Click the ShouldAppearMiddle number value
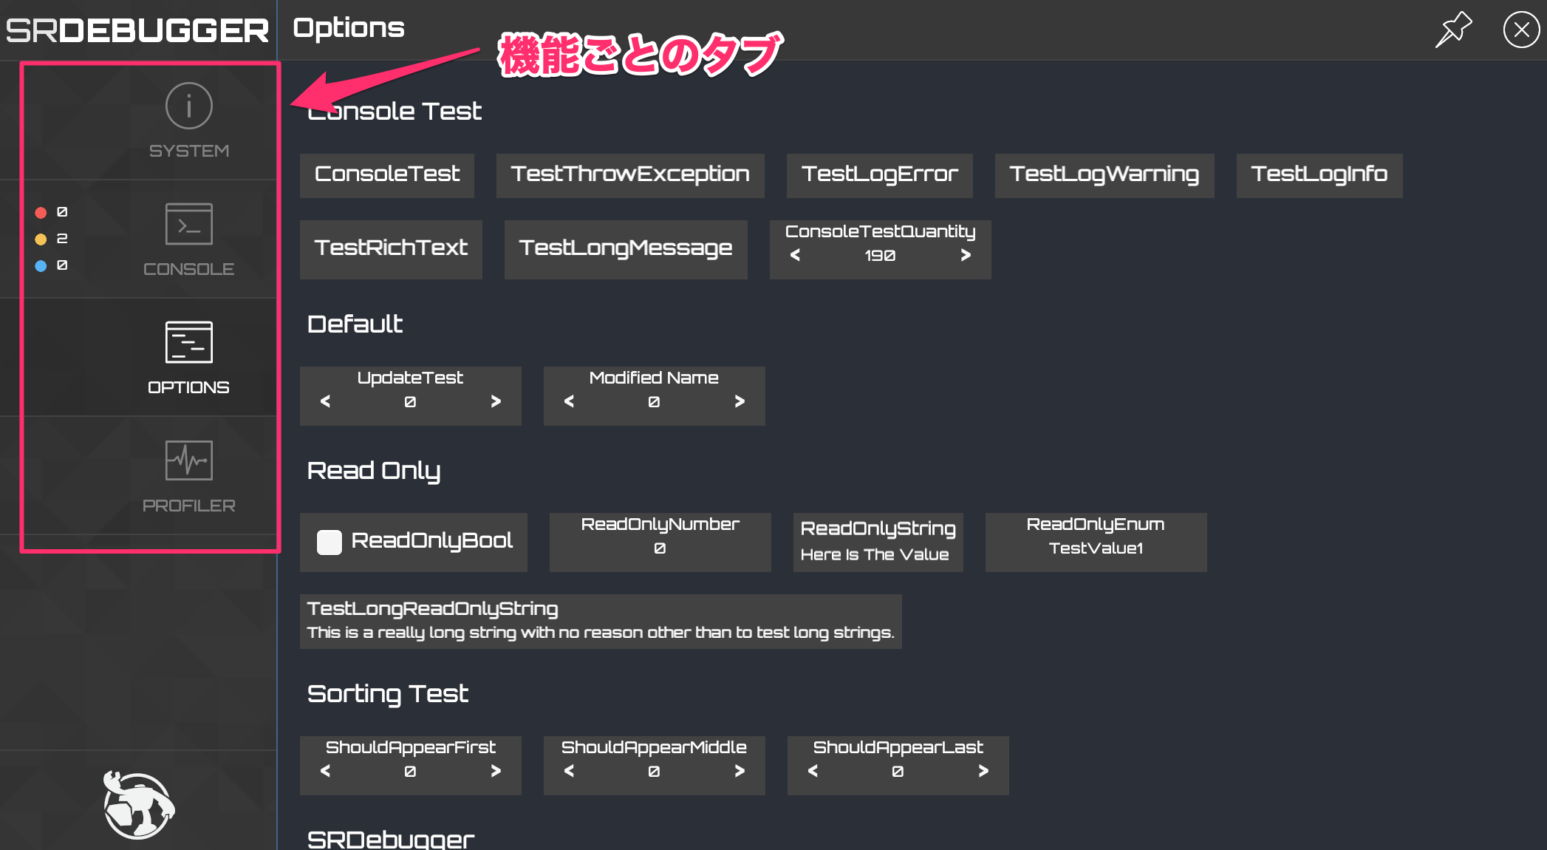The image size is (1547, 850). (x=654, y=771)
